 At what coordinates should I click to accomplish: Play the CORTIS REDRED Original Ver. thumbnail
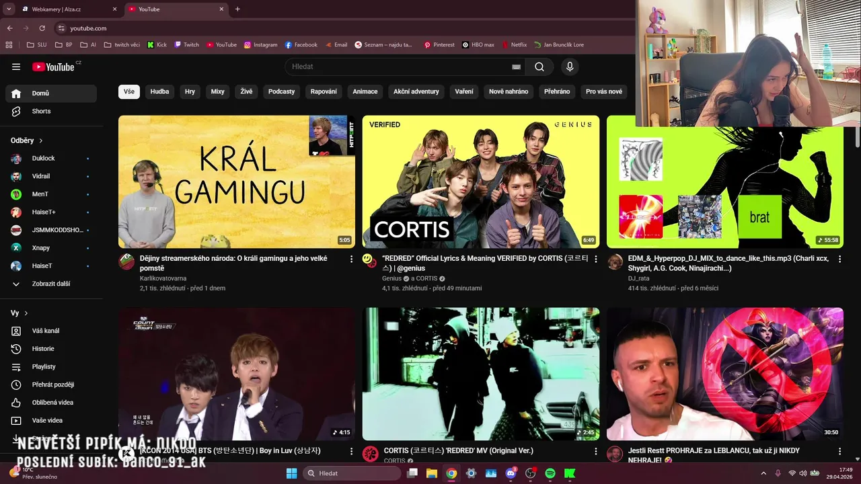click(x=481, y=374)
